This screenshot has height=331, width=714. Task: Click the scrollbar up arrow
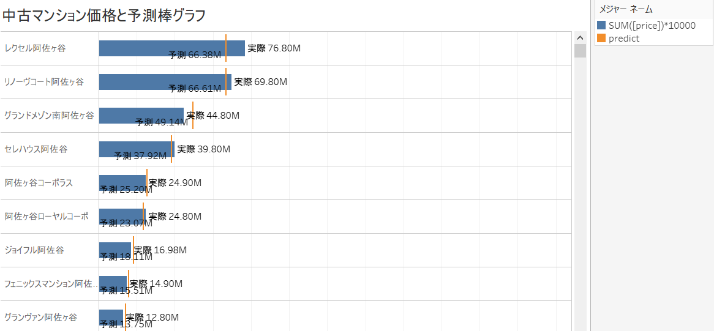point(580,38)
